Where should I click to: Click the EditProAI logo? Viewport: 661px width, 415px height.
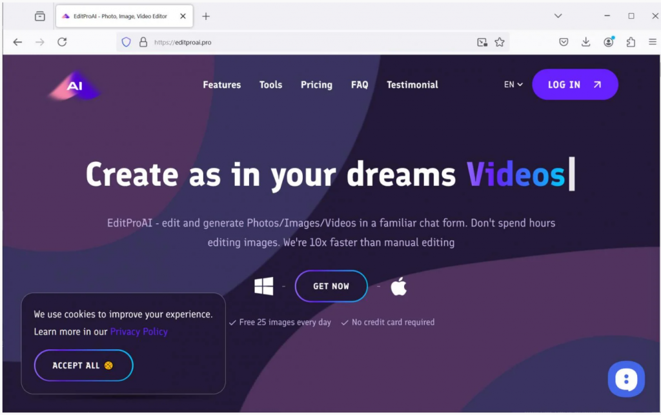(75, 86)
